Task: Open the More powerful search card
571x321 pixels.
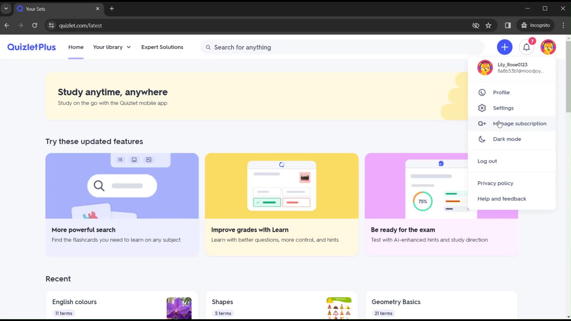Action: pos(122,204)
